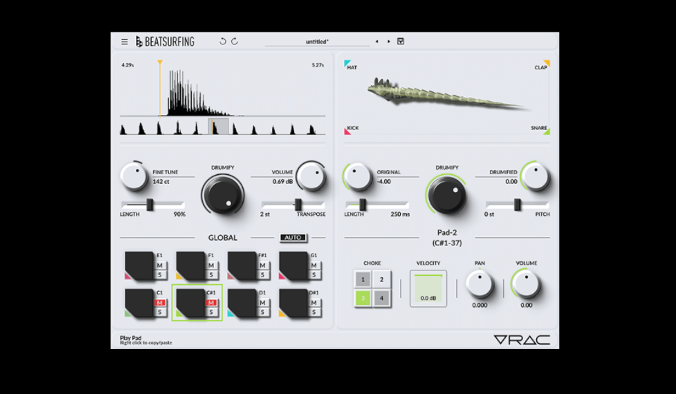Select the HAT corner marker
The image size is (676, 394).
[x=347, y=63]
